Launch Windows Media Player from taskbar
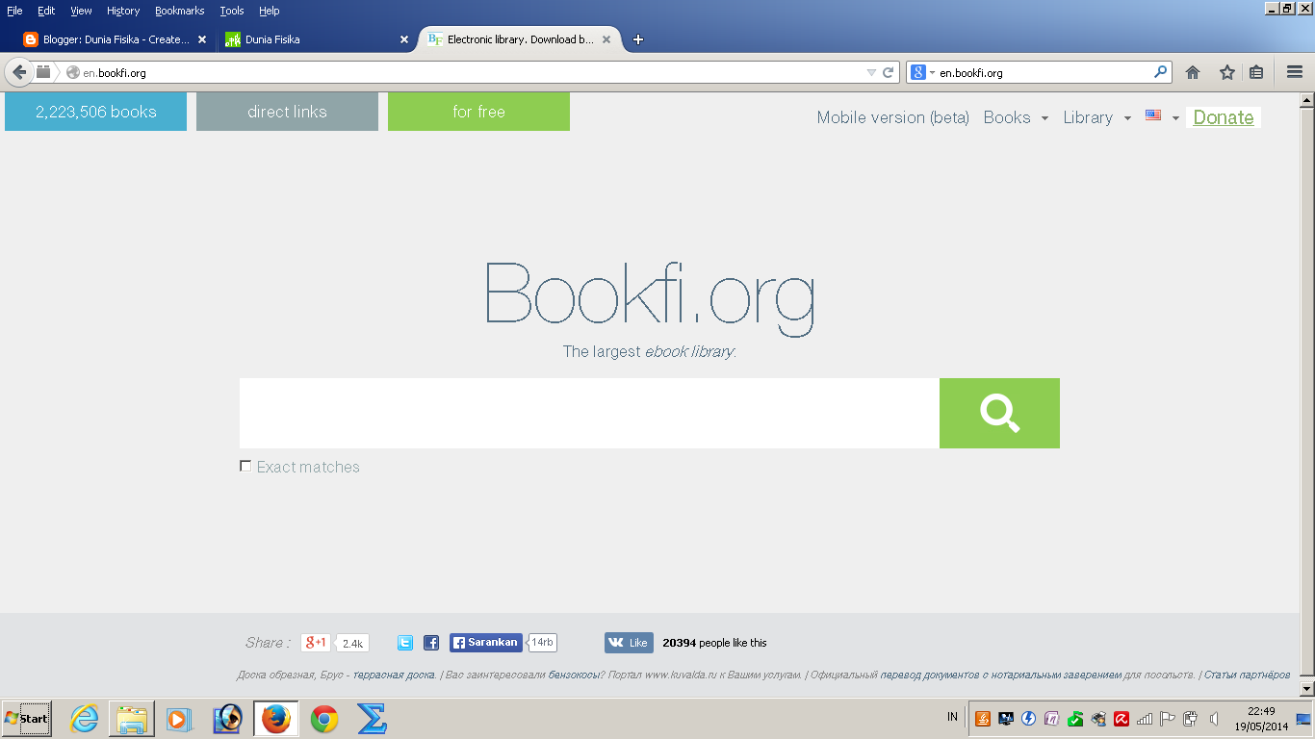Image resolution: width=1315 pixels, height=739 pixels. (x=179, y=719)
